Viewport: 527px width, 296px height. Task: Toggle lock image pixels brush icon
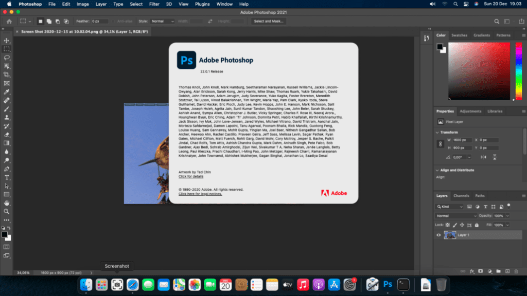click(455, 225)
